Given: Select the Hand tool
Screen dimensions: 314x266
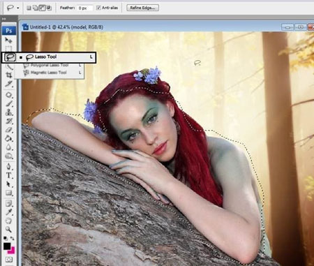Looking at the screenshot, I should (8, 221).
